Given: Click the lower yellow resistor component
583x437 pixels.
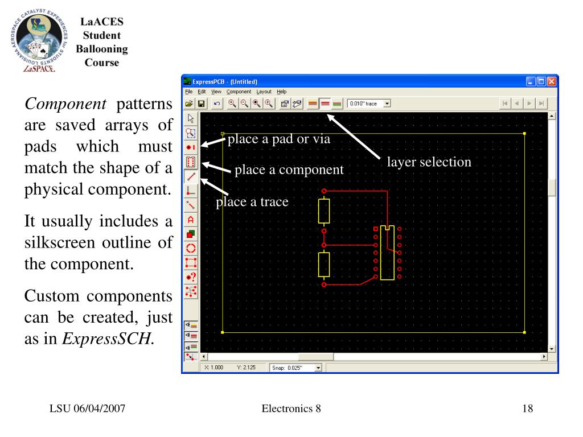Looking at the screenshot, I should (x=324, y=264).
